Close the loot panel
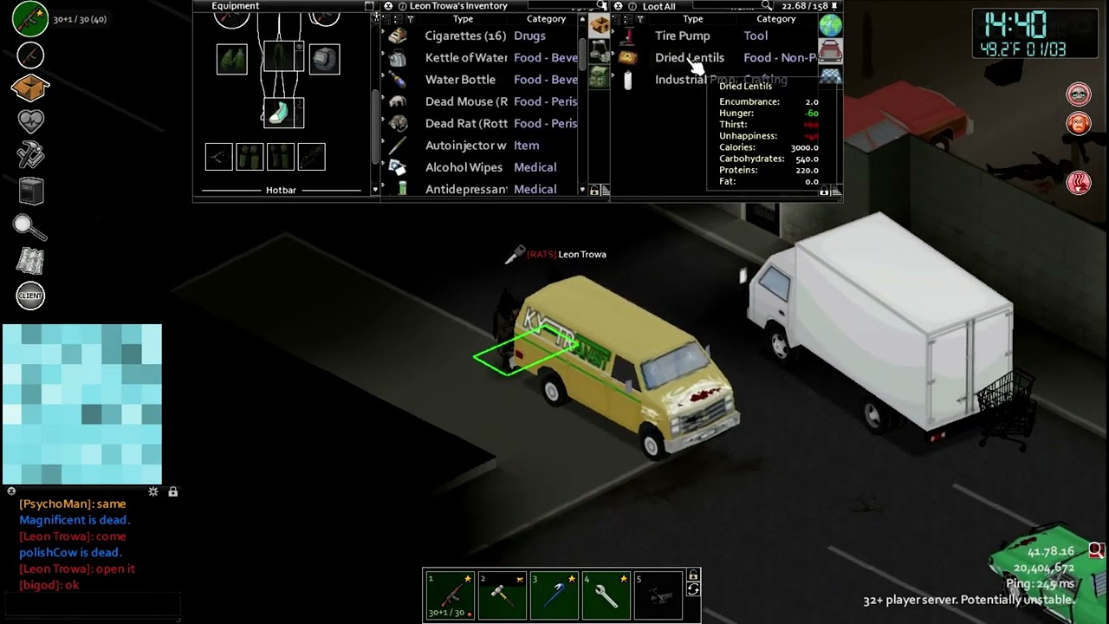This screenshot has width=1109, height=624. pyautogui.click(x=618, y=6)
